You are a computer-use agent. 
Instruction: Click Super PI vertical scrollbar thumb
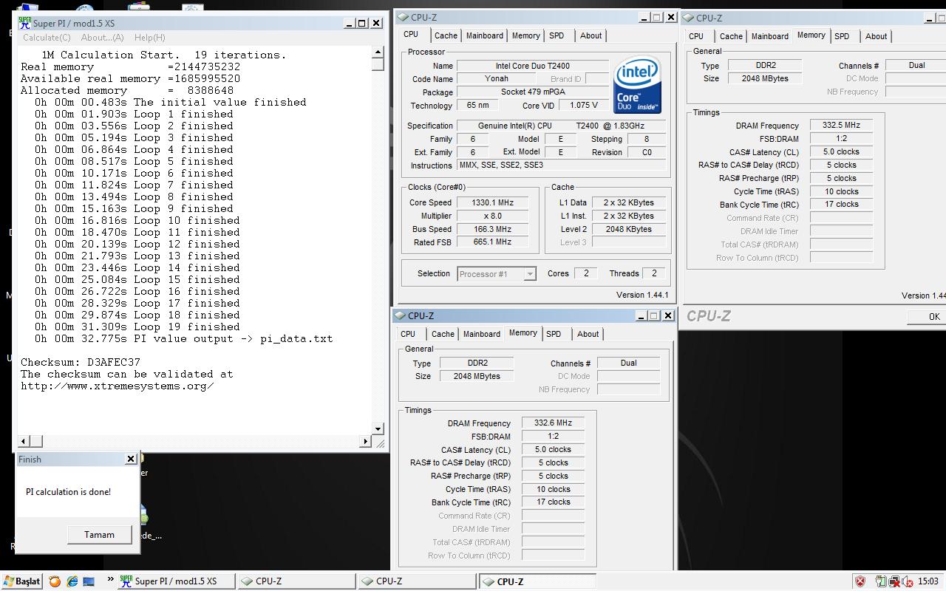[x=378, y=64]
